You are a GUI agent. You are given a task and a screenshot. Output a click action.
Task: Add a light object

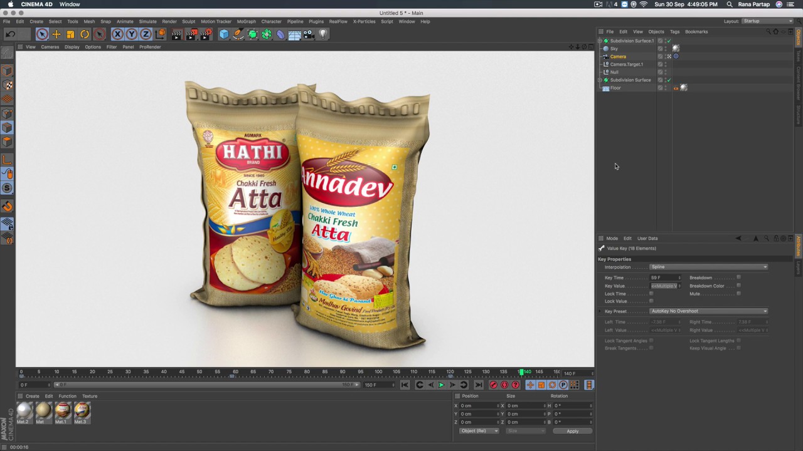(323, 34)
